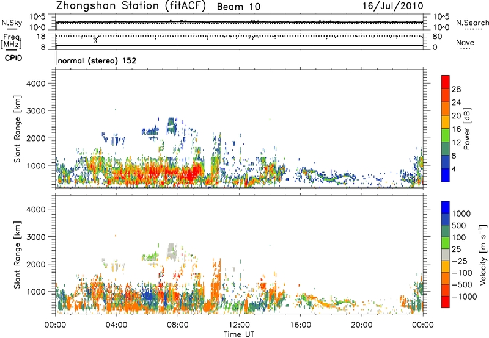This screenshot has width=489, height=338.
Task: Click the 'CPID' label
Action: coord(13,58)
